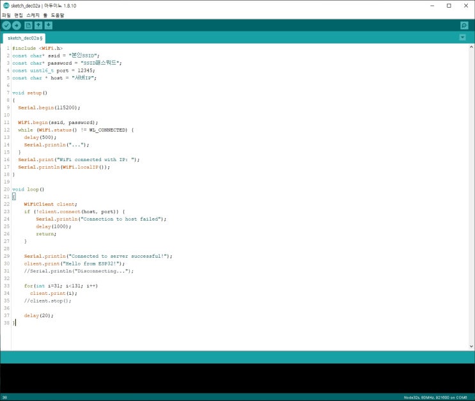Screen dimensions: 475x401
Task: Open a sketch using the up-arrow icon
Action: pyautogui.click(x=38, y=25)
